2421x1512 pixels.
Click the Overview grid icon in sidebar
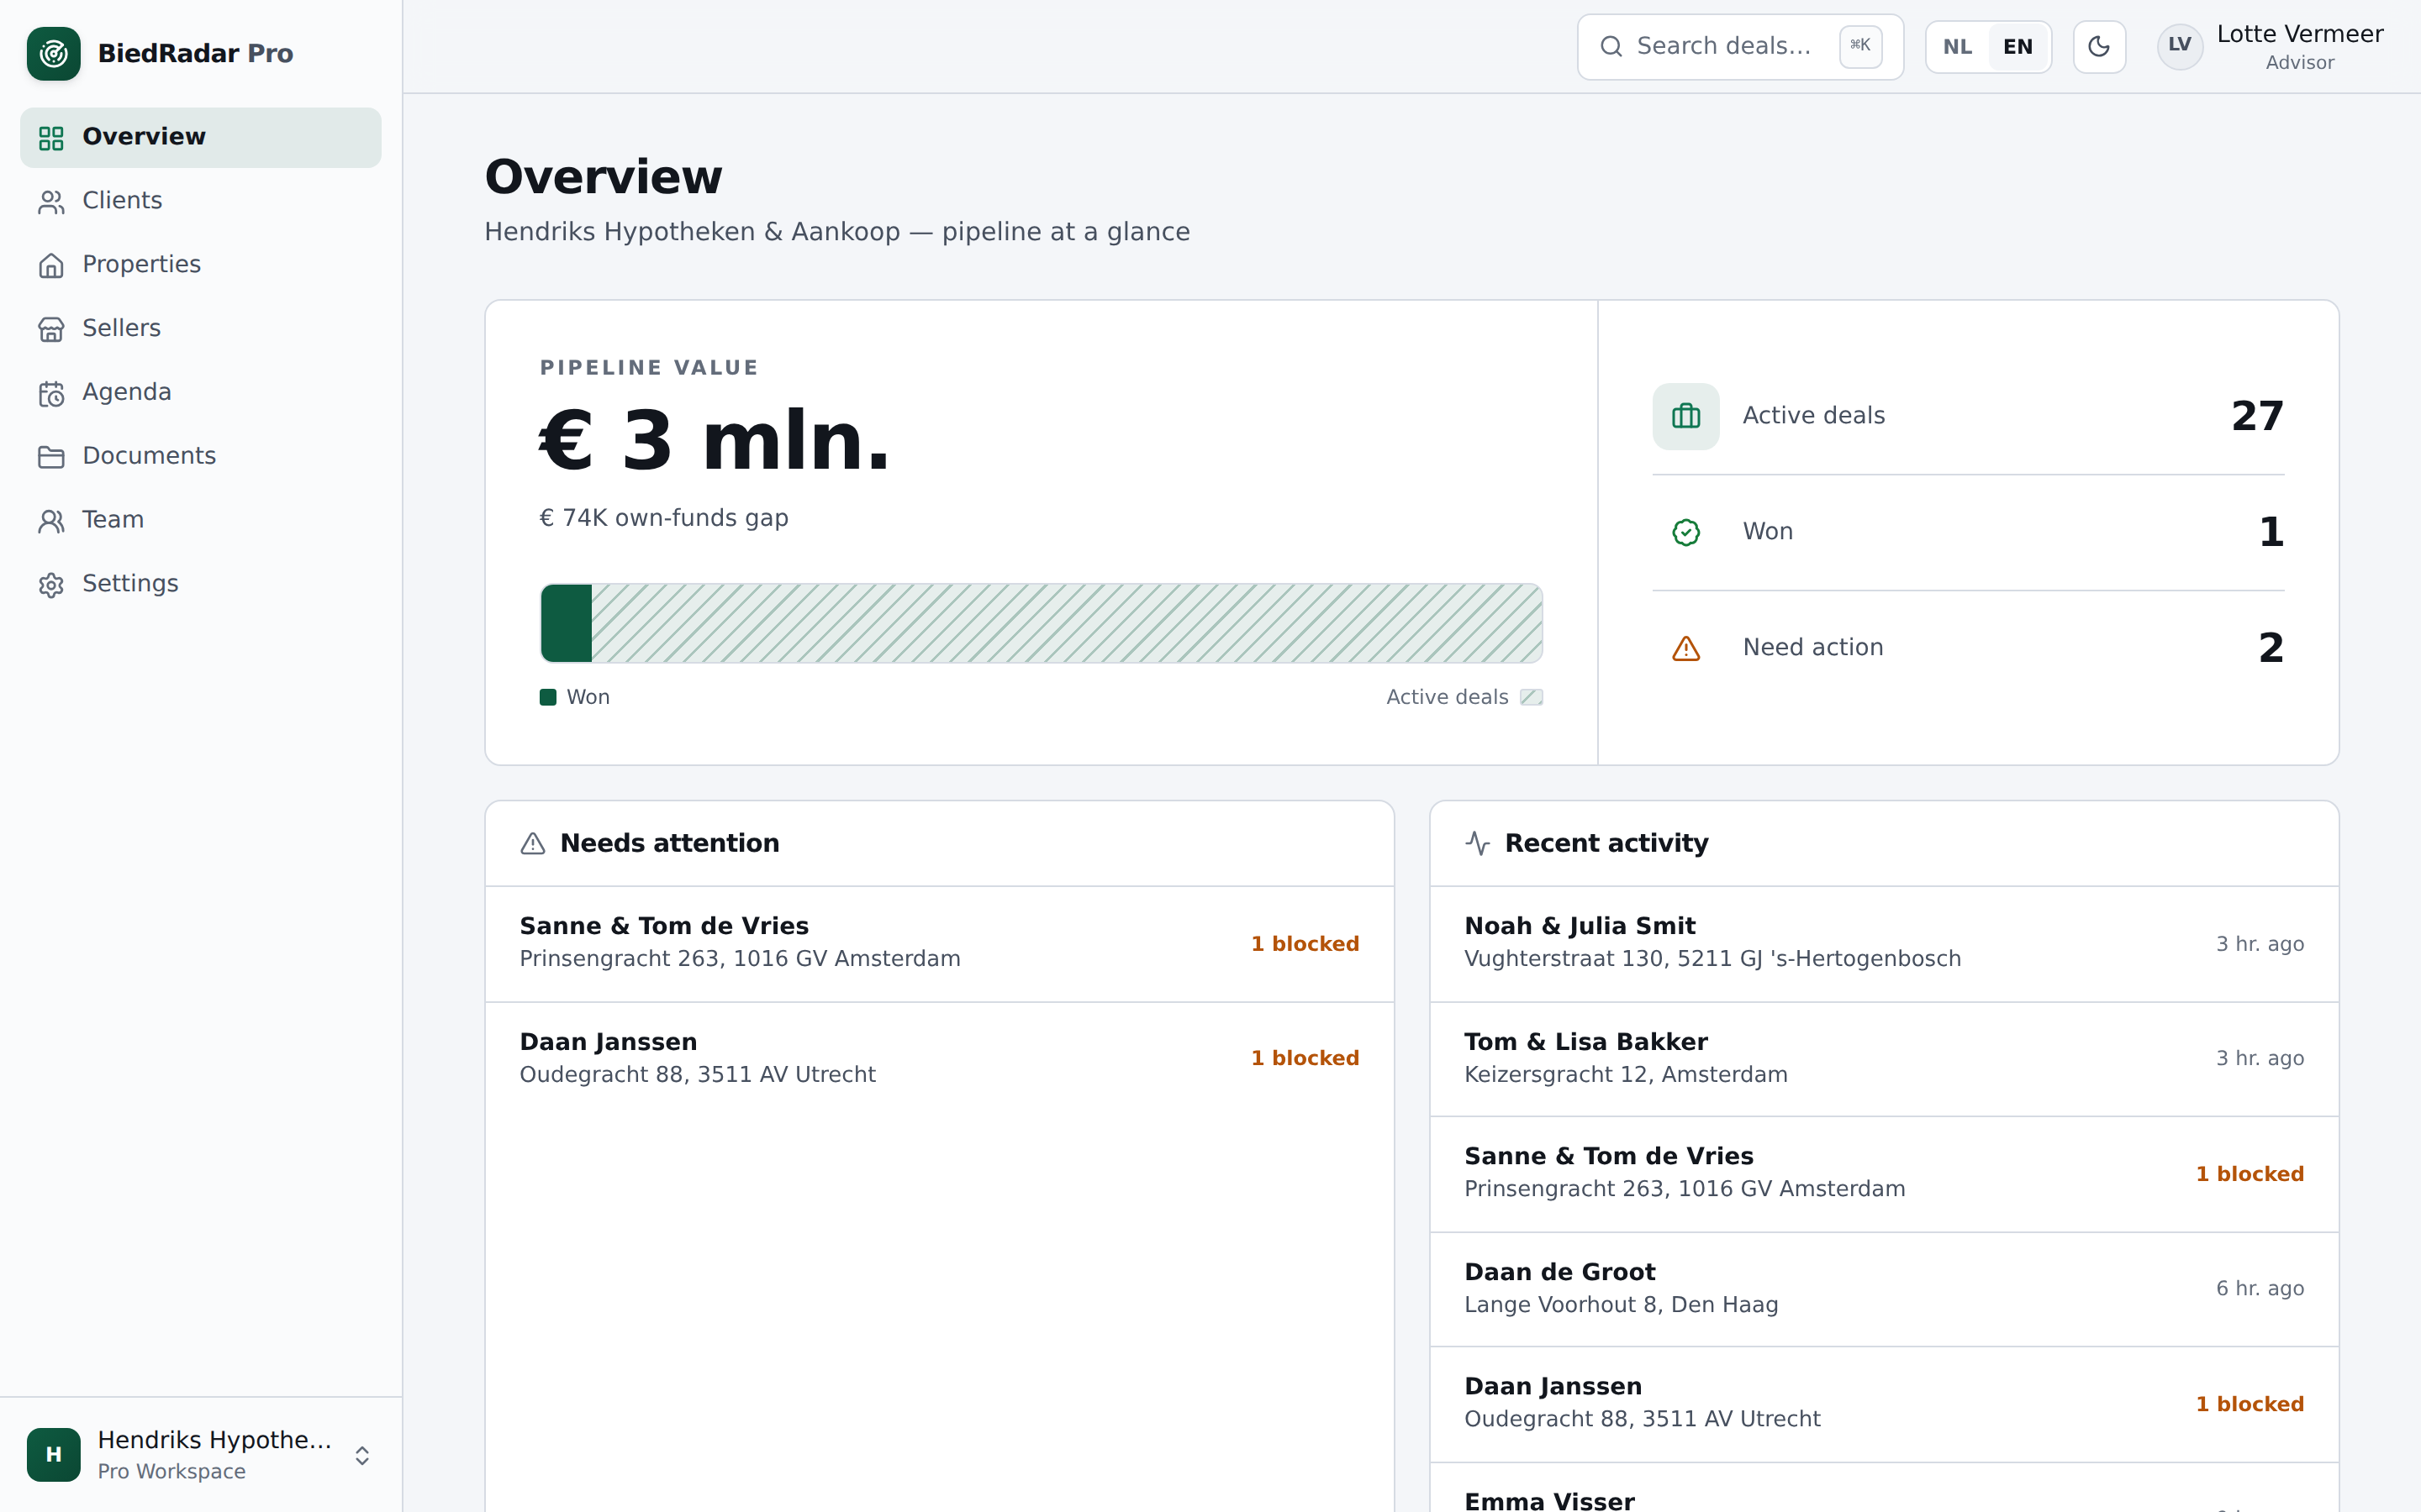[51, 138]
